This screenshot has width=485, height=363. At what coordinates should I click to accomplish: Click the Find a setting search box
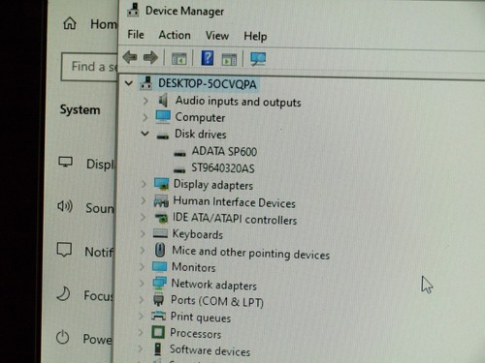tap(89, 67)
